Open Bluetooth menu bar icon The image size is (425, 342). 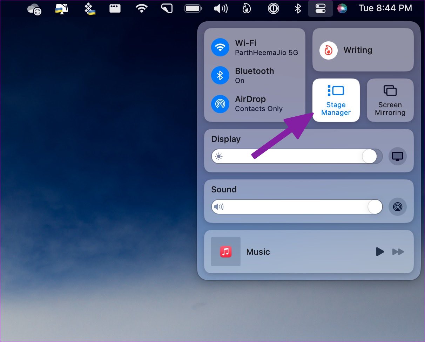[x=298, y=8]
